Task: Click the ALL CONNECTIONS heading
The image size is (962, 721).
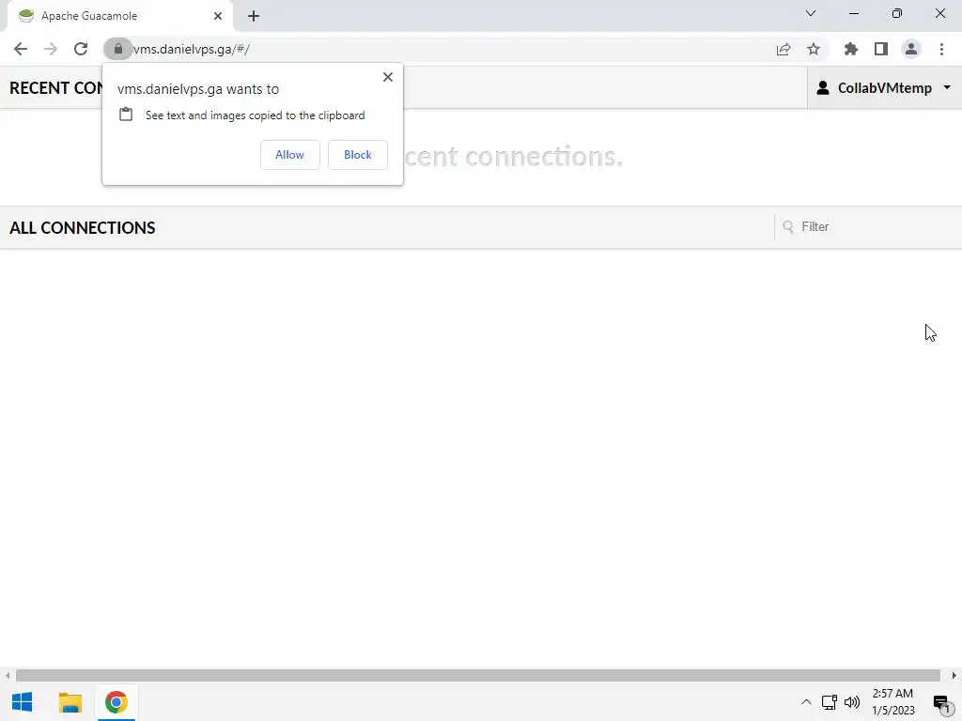Action: 83,227
